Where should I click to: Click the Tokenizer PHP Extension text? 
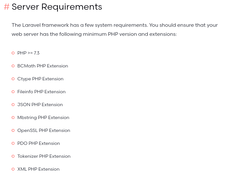tap(44, 156)
